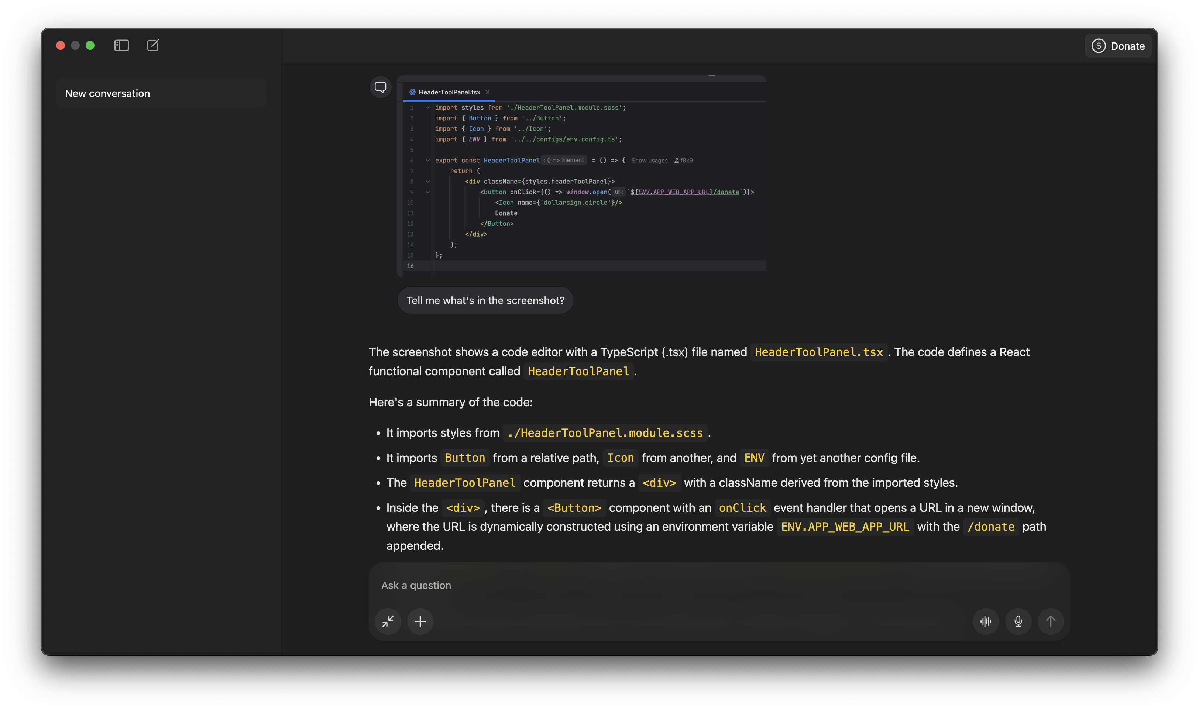Activate the microphone dictation icon
Image resolution: width=1199 pixels, height=710 pixels.
click(1018, 621)
